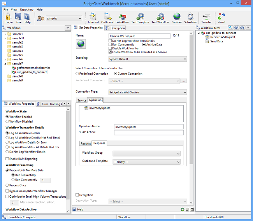Expand the sample1 workflow folder

[x=5, y=34]
